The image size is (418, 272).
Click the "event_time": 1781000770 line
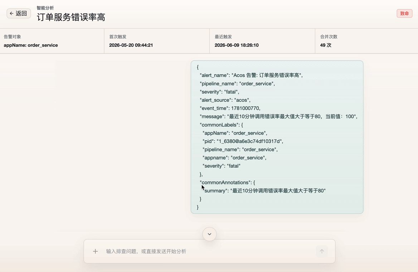[230, 108]
